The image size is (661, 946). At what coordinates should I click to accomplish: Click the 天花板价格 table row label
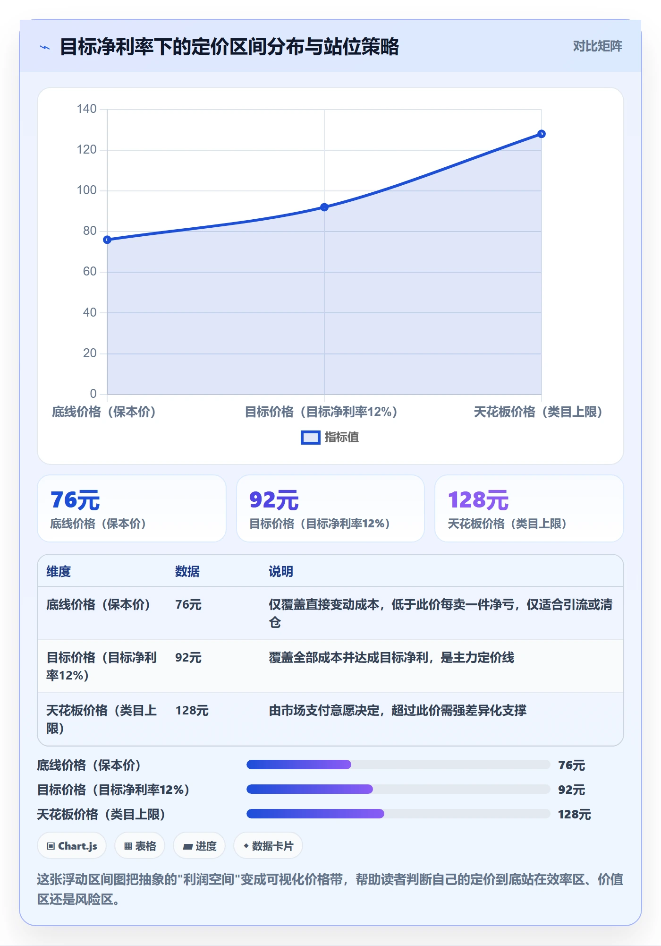tap(101, 719)
